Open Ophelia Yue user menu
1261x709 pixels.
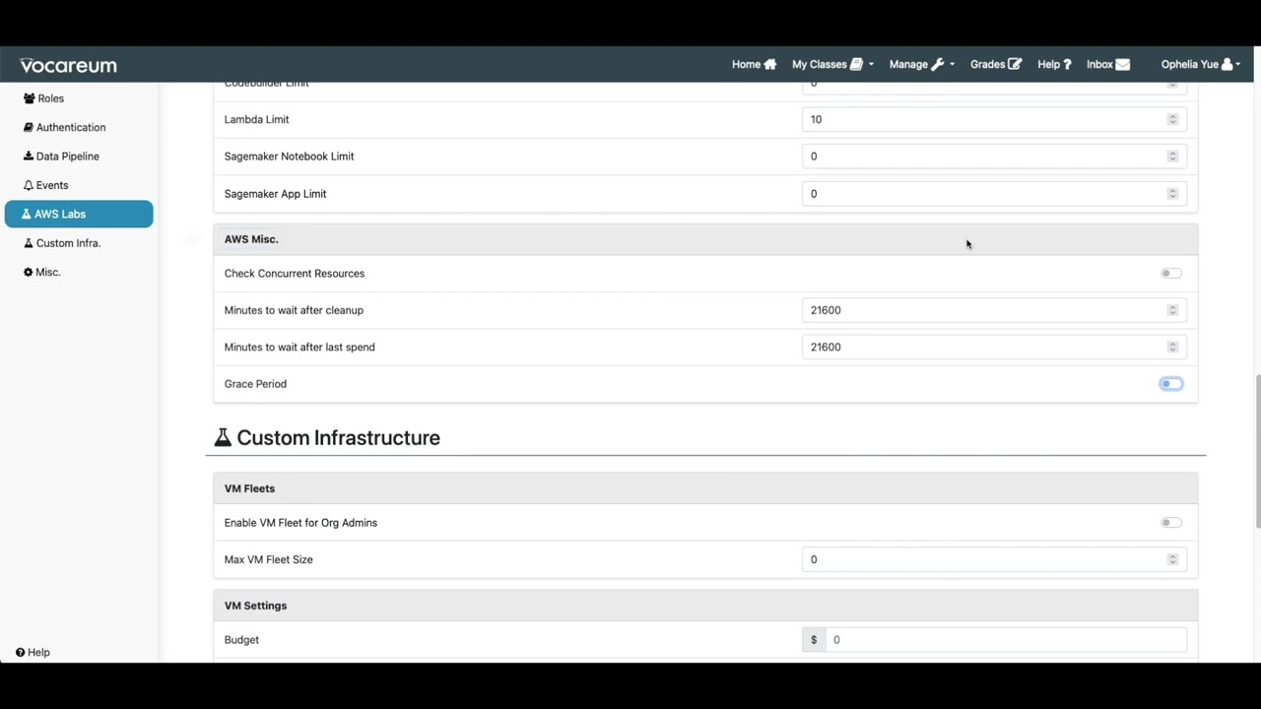coord(1200,65)
